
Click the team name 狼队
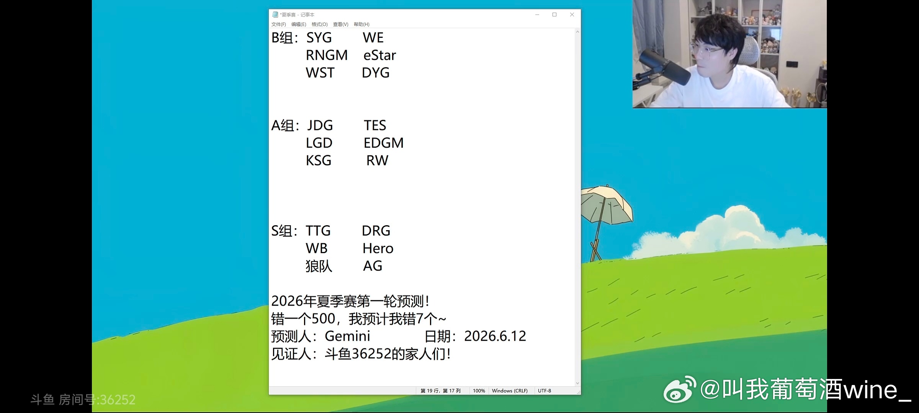(319, 266)
